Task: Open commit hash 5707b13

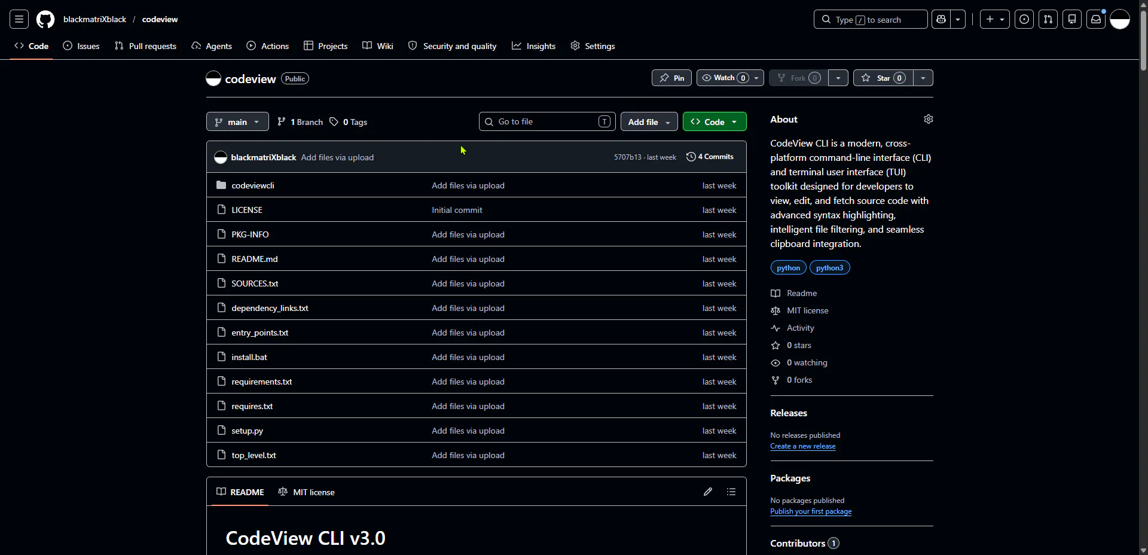Action: [627, 157]
